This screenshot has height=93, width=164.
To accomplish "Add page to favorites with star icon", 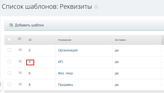I will (x=96, y=7).
